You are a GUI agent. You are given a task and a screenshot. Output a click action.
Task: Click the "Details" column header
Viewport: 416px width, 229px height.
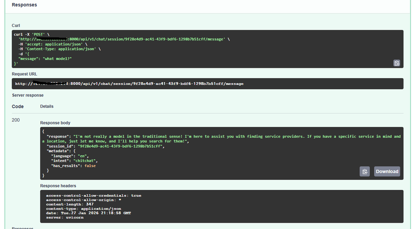click(x=47, y=107)
